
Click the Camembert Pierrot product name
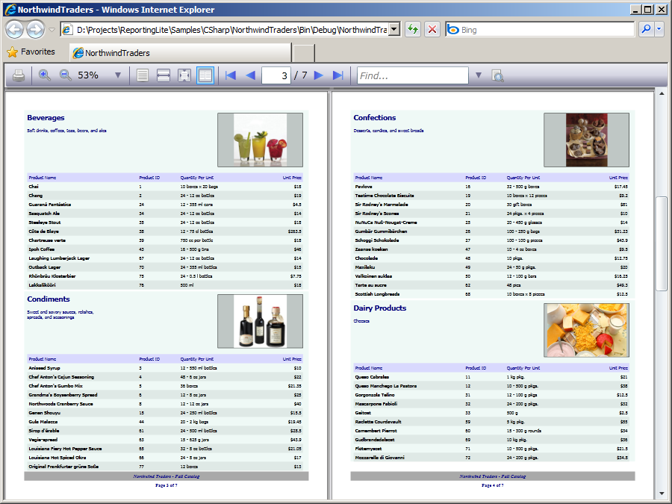coord(376,431)
